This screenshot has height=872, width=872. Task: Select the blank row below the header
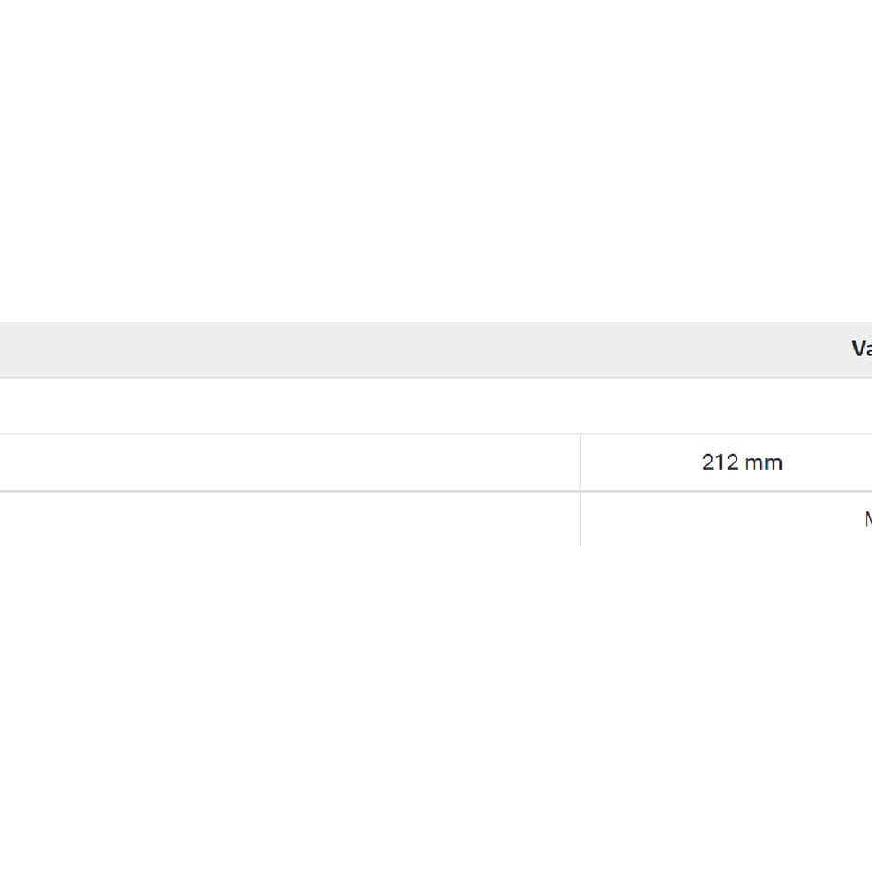point(436,406)
